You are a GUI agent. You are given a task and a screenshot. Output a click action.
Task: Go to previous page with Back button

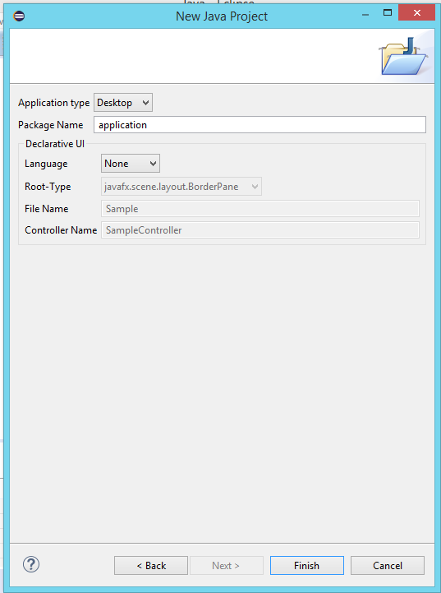tap(151, 565)
